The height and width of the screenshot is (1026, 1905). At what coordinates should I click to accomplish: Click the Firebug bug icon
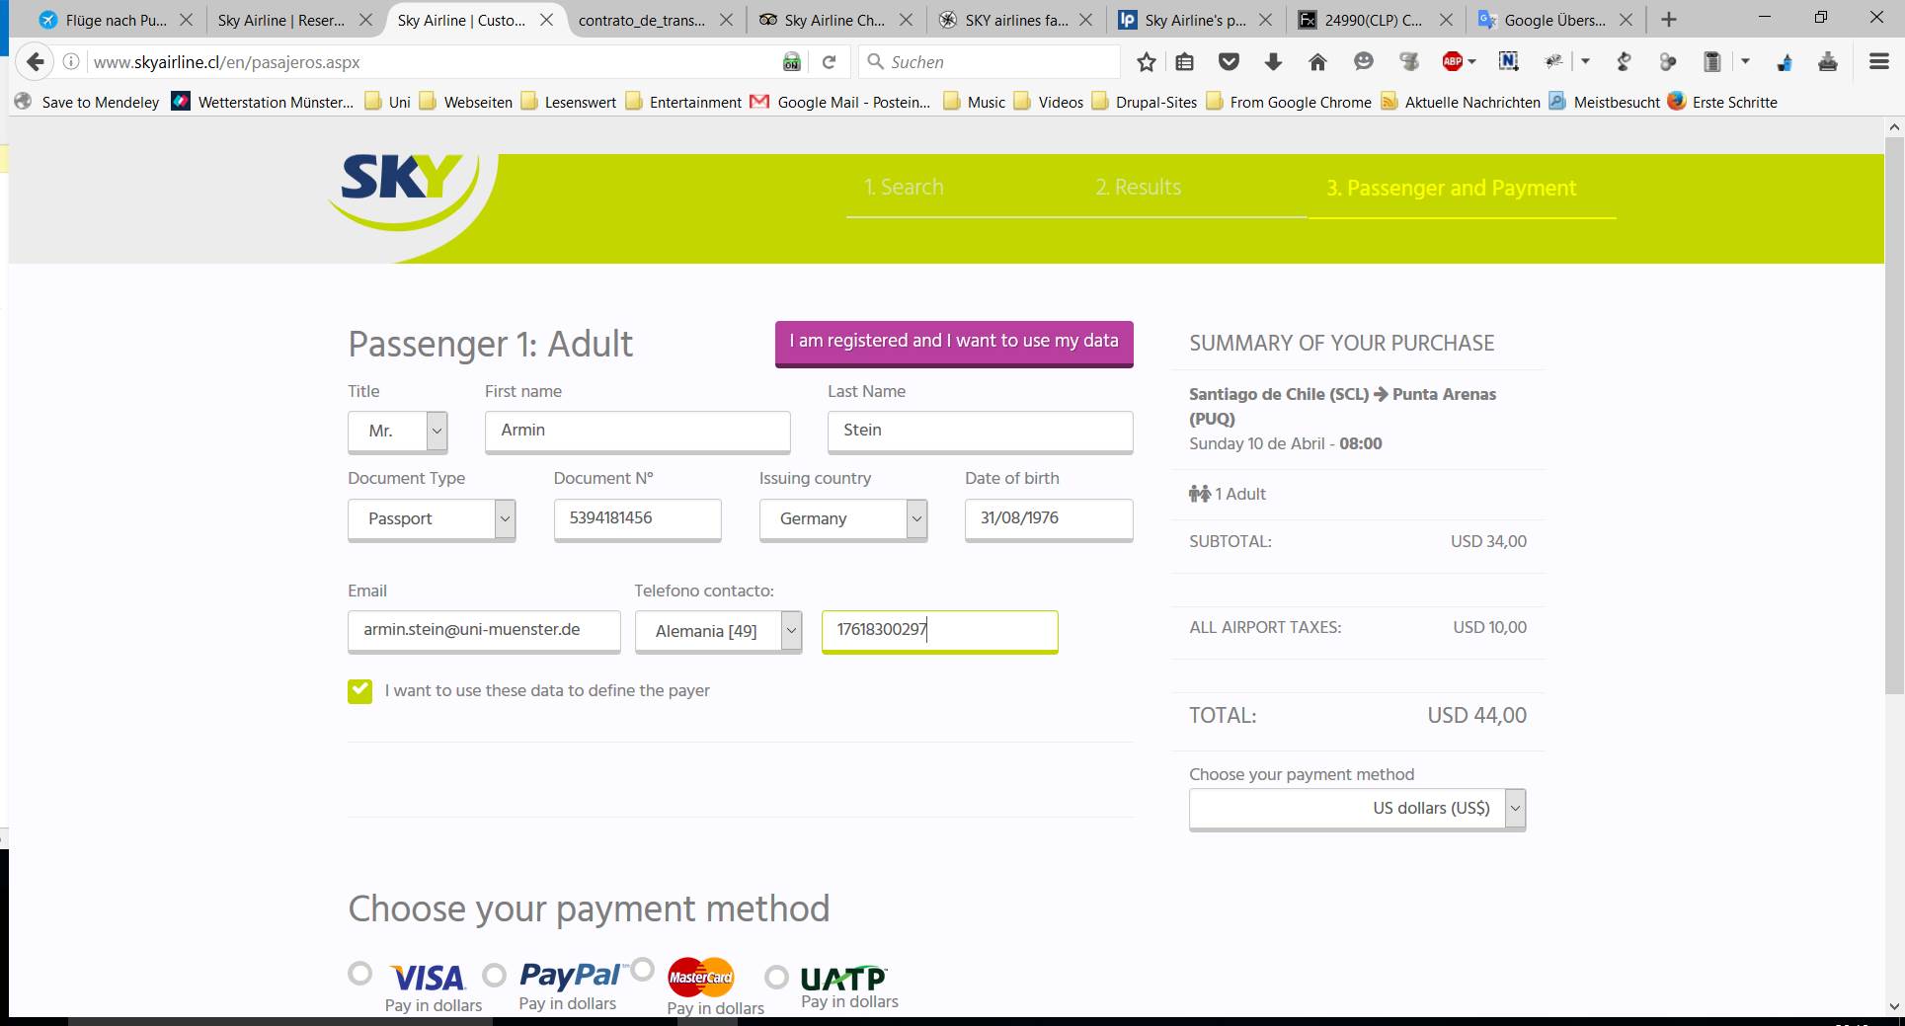pyautogui.click(x=1553, y=62)
